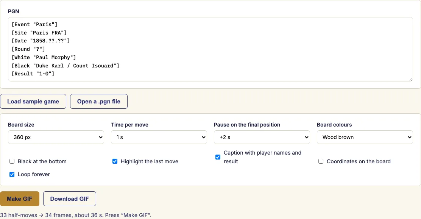Click the Time per move label

tap(130, 125)
